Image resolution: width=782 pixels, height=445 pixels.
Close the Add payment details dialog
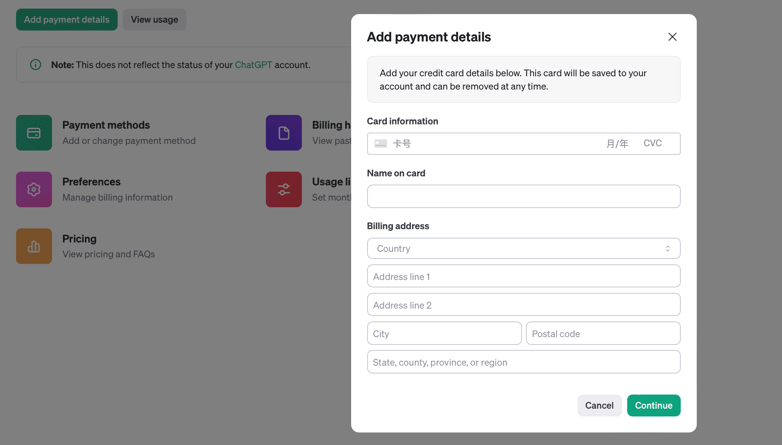click(673, 37)
